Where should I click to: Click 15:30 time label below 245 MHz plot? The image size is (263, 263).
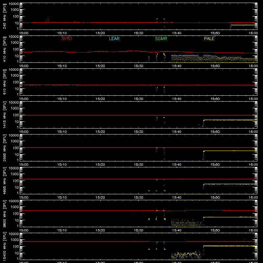coord(138,33)
